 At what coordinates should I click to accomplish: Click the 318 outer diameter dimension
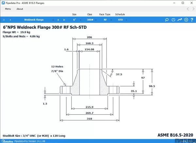pyautogui.click(x=90, y=119)
